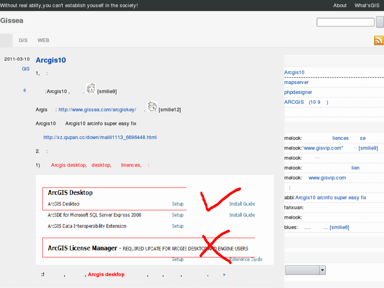The image size is (384, 288).
Task: Focus the header search input field
Action: click(345, 22)
